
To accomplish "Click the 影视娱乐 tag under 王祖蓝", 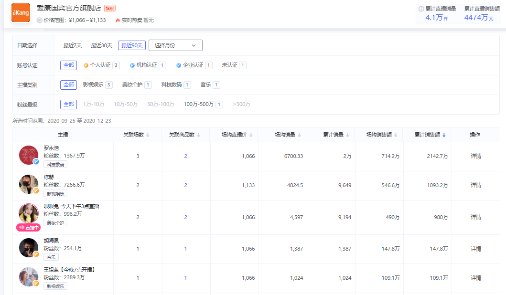I will point(55,286).
